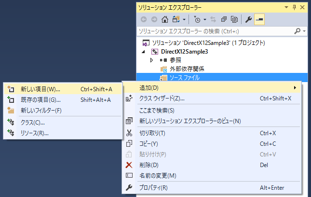Open dropdown arrow beside view switch icon
This screenshot has height=197, width=311.
184,19
